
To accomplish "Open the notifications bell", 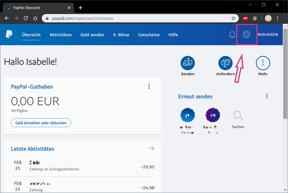I will 232,34.
